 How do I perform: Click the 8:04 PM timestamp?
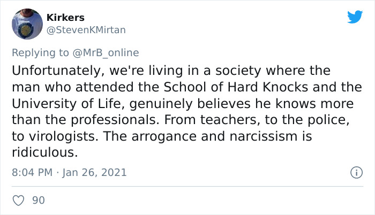(x=31, y=172)
